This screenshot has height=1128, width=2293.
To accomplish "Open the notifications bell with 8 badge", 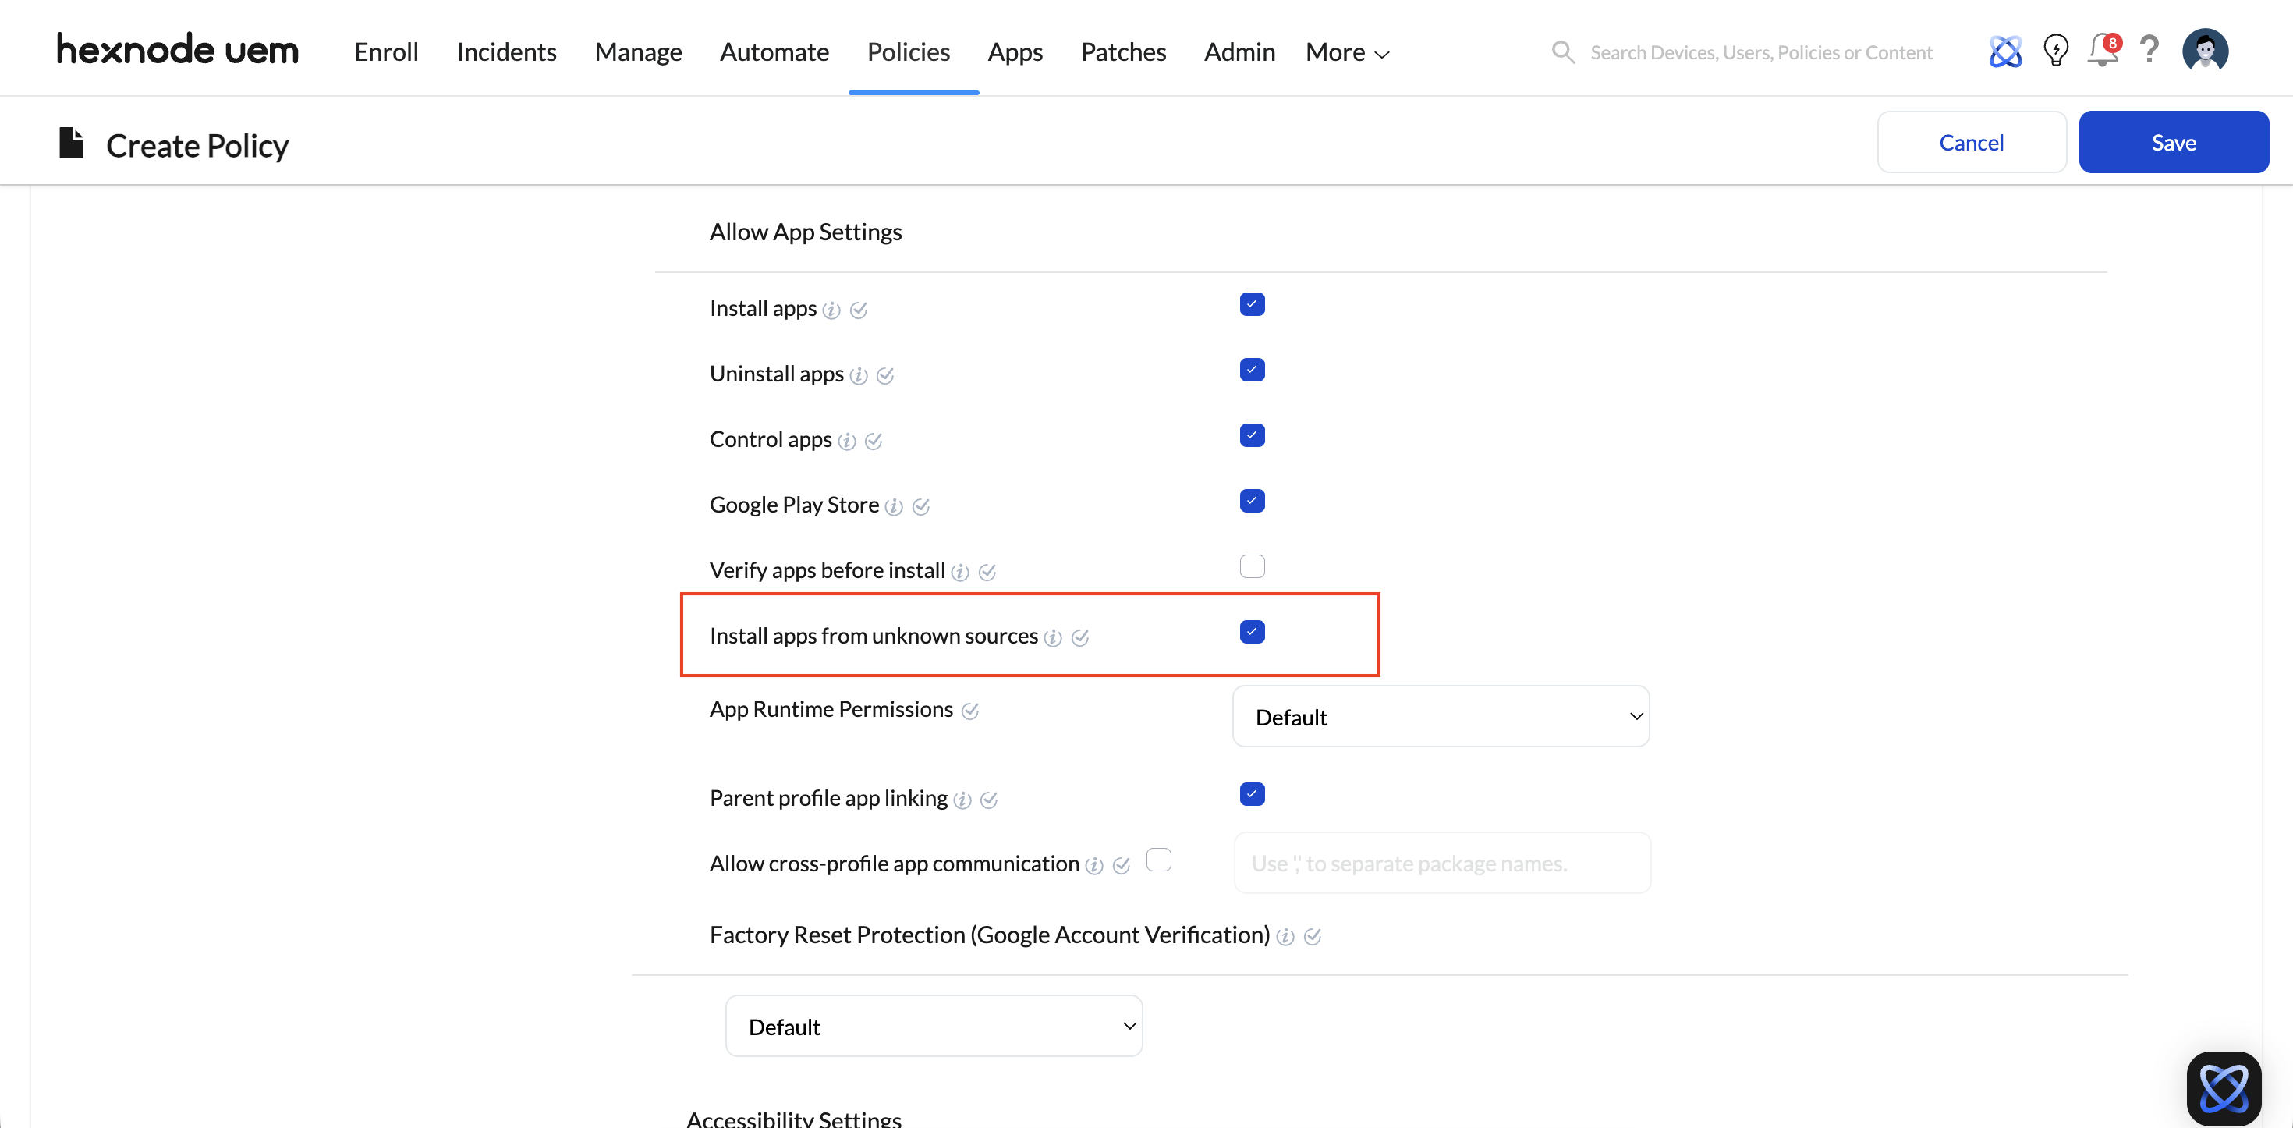I will (x=2104, y=50).
